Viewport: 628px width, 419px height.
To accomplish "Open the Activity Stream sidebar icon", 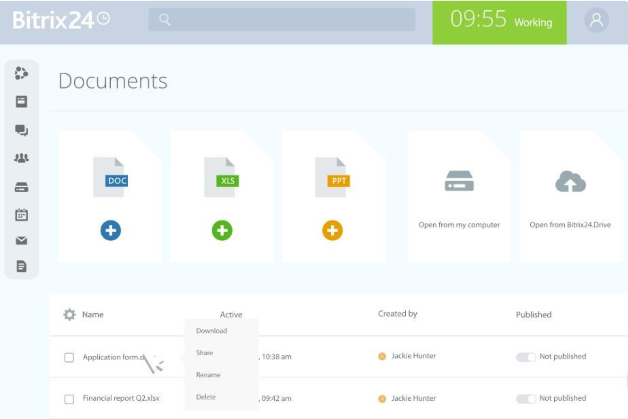I will (x=22, y=73).
